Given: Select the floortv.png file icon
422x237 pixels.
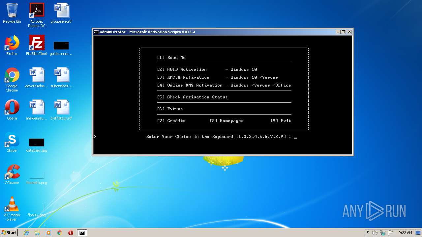Looking at the screenshot, I should click(x=37, y=207).
